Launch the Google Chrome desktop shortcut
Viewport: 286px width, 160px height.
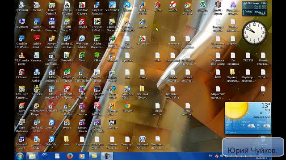[188, 8]
